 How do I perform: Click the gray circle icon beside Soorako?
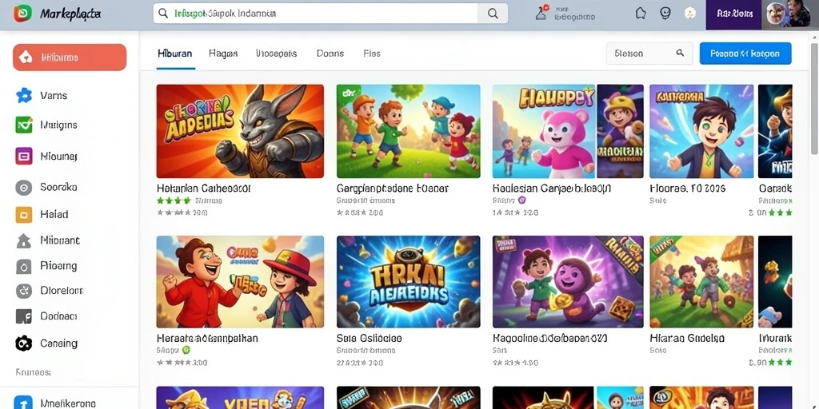(23, 187)
